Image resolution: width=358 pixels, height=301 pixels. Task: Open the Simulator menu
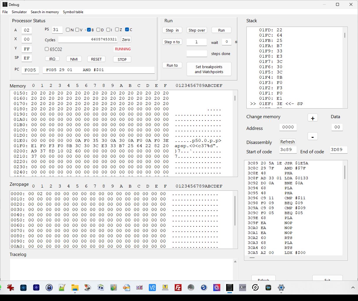[x=19, y=12]
